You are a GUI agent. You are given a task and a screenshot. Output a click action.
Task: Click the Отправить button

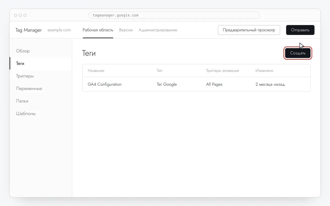[300, 30]
